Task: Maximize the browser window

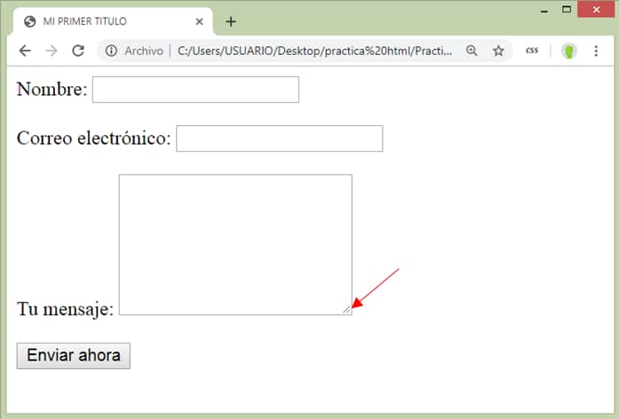Action: coord(567,10)
